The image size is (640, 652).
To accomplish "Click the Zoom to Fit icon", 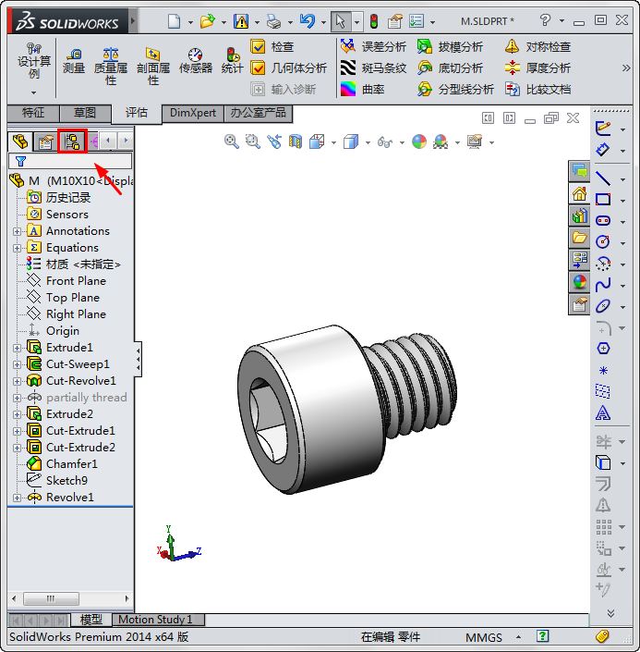I will [x=232, y=141].
